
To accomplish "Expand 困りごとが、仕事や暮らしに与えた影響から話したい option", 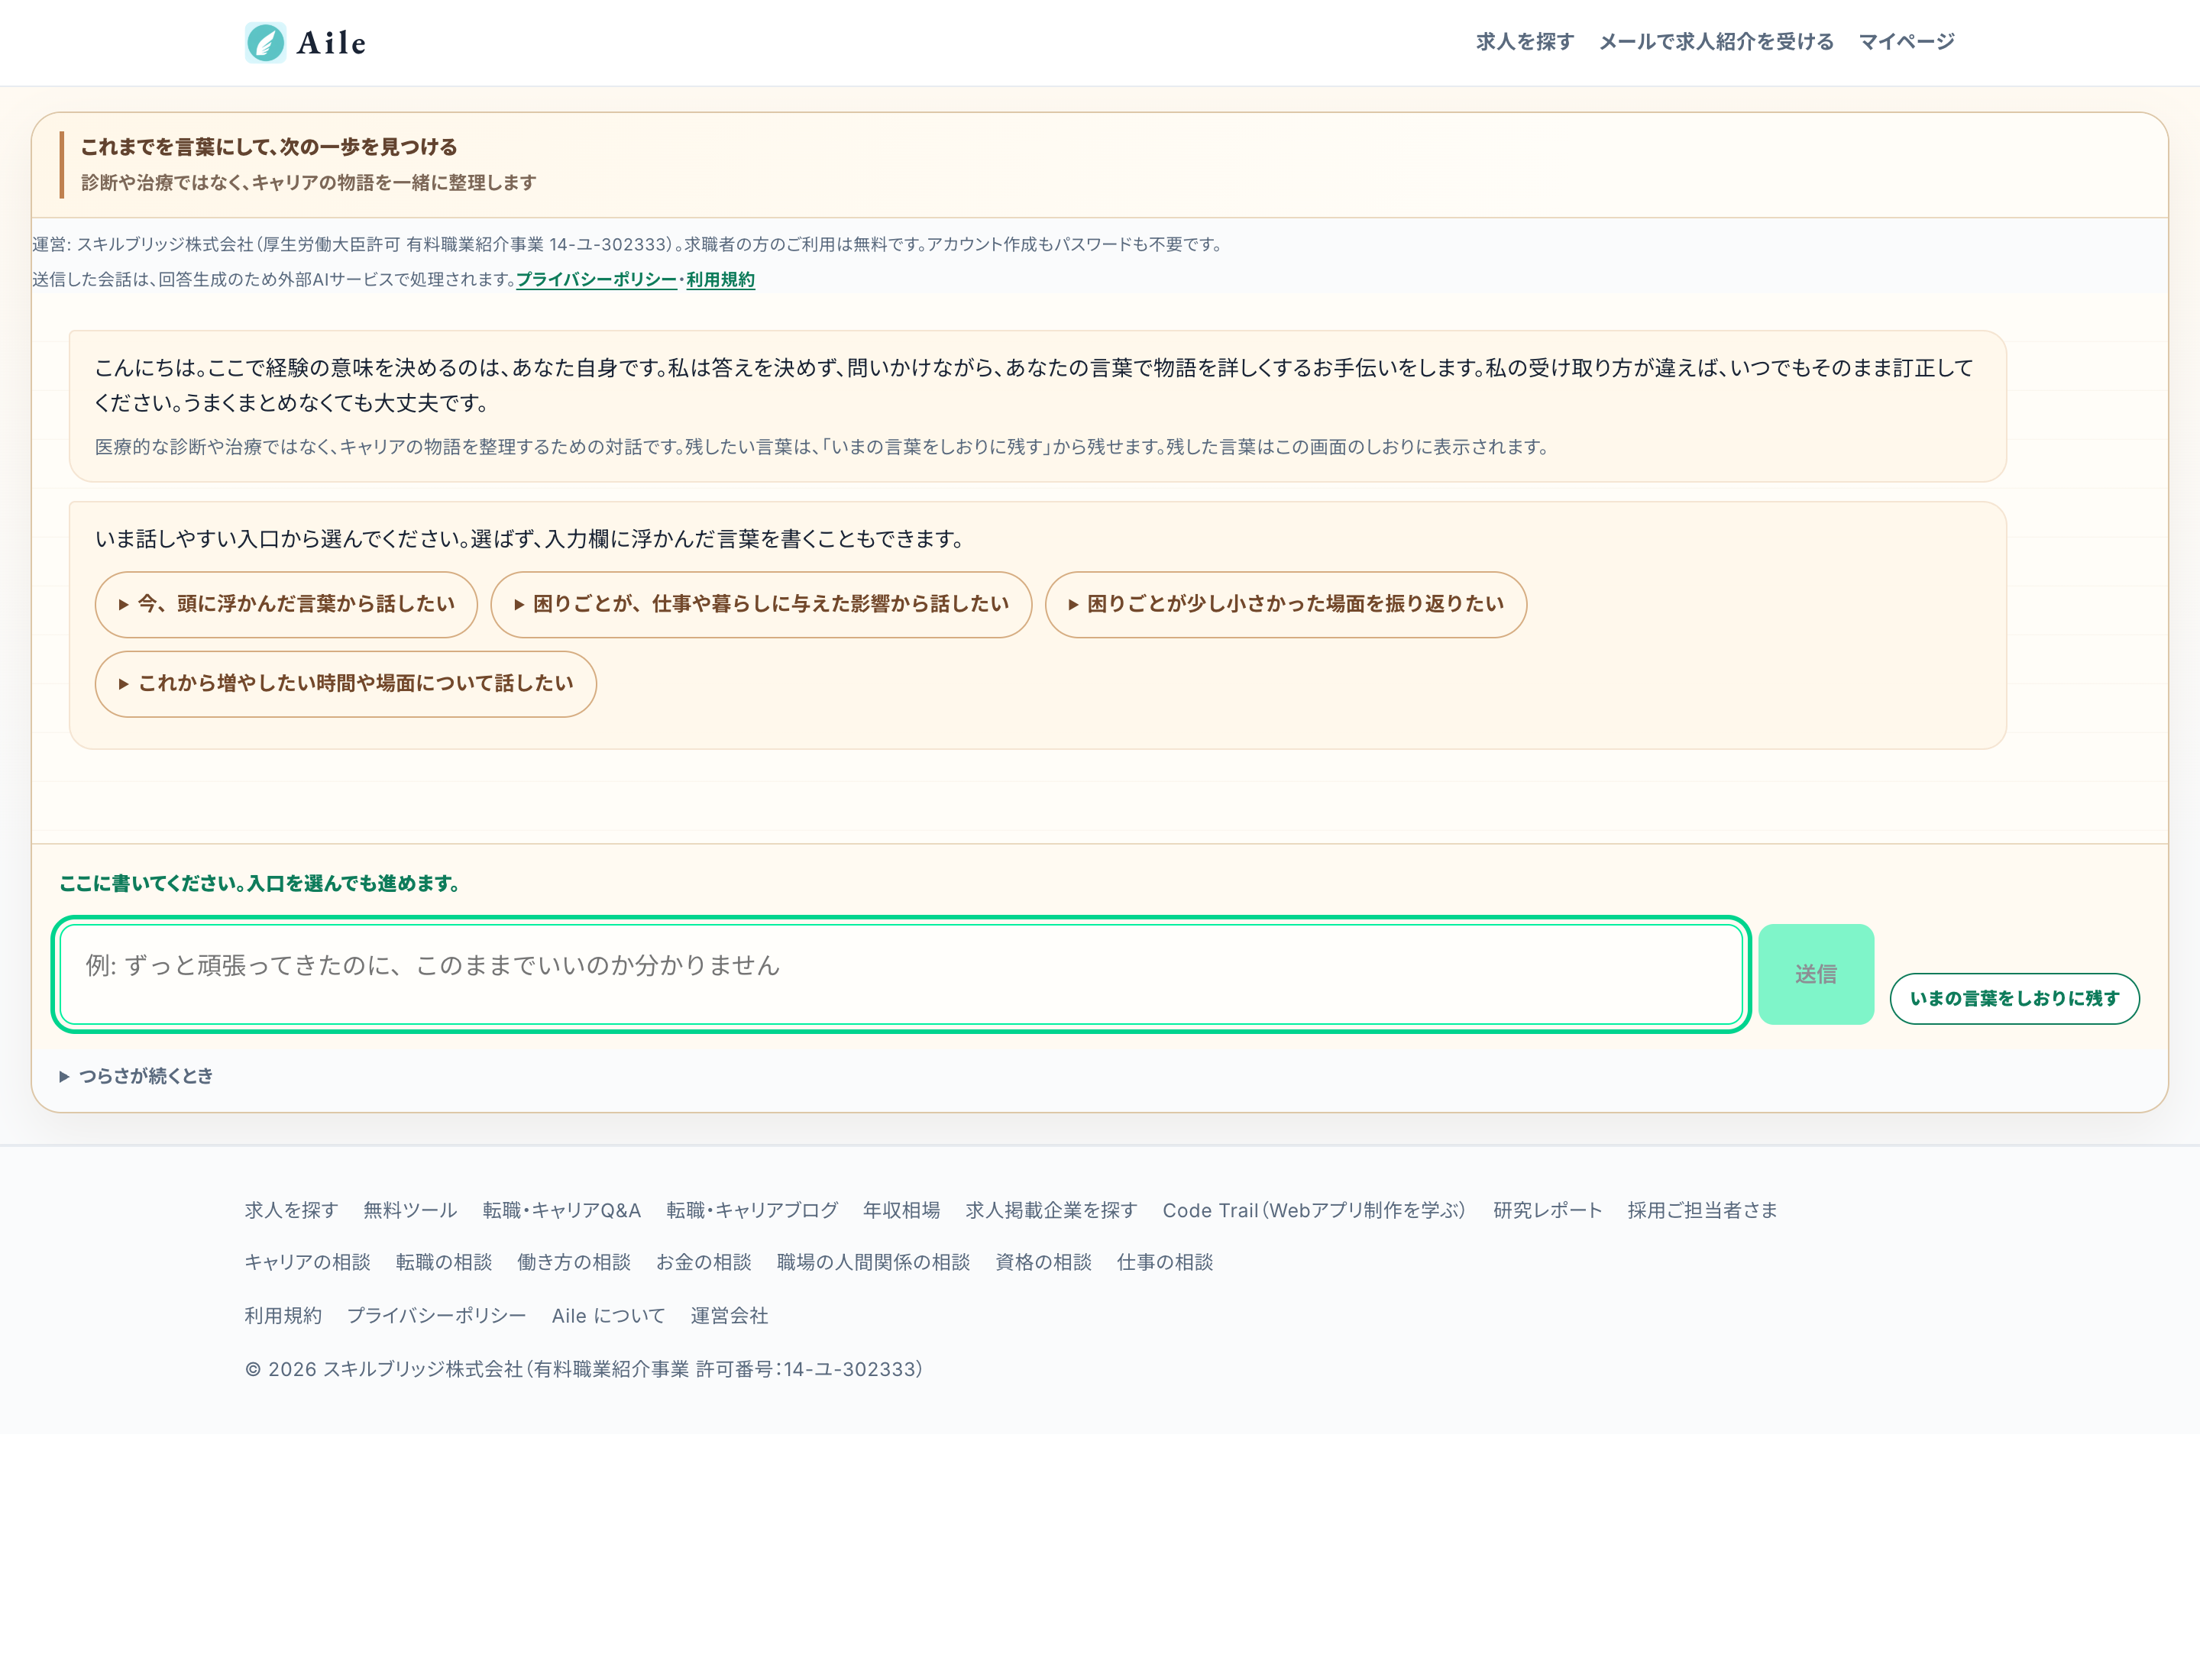I will click(760, 604).
